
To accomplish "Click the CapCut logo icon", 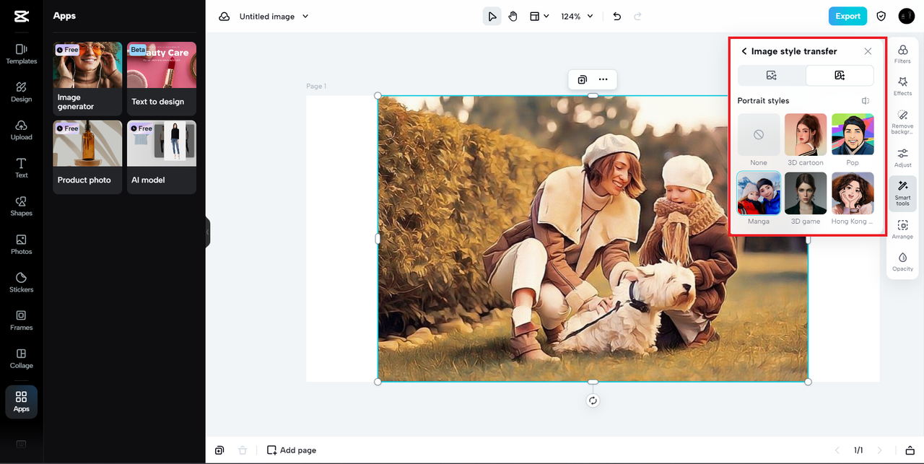I will click(21, 16).
